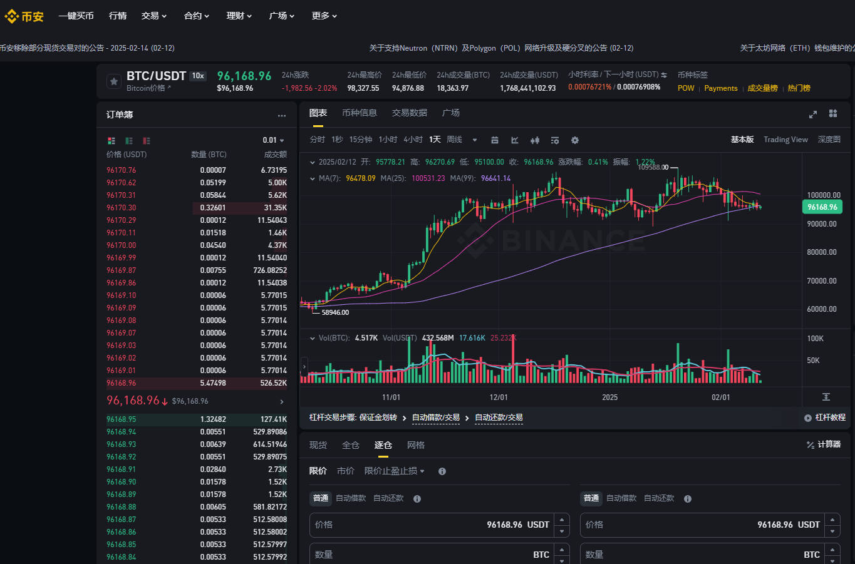Viewport: 855px width, 564px height.
Task: Click info icon after left 自动还款
Action: pyautogui.click(x=417, y=499)
